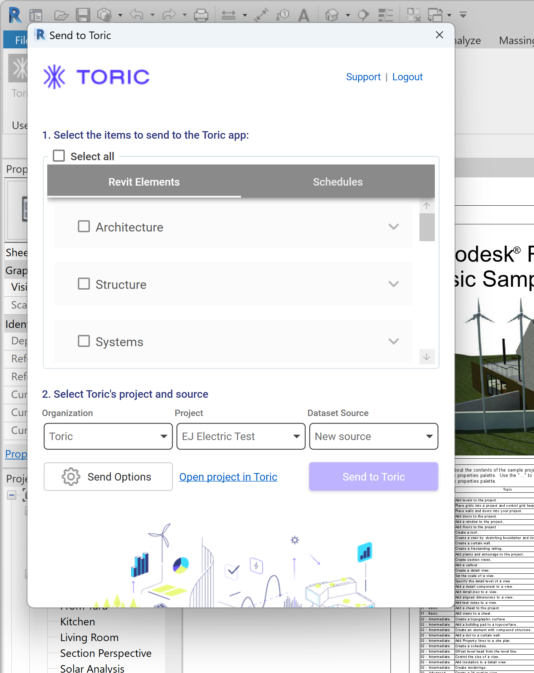Click the Print icon in toolbar

201,15
